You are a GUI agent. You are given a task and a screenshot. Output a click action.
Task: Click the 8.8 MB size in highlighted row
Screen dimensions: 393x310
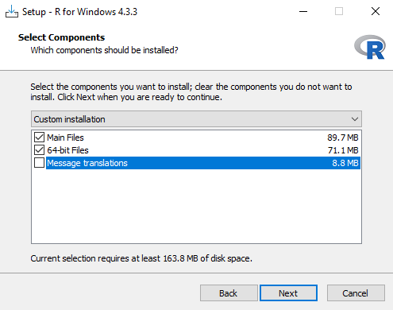click(345, 163)
